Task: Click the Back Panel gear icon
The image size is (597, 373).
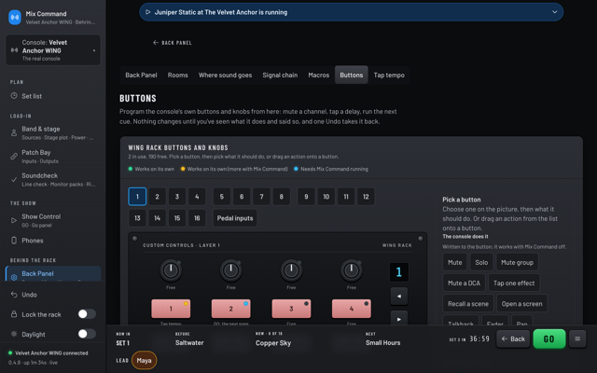Action: [14, 278]
